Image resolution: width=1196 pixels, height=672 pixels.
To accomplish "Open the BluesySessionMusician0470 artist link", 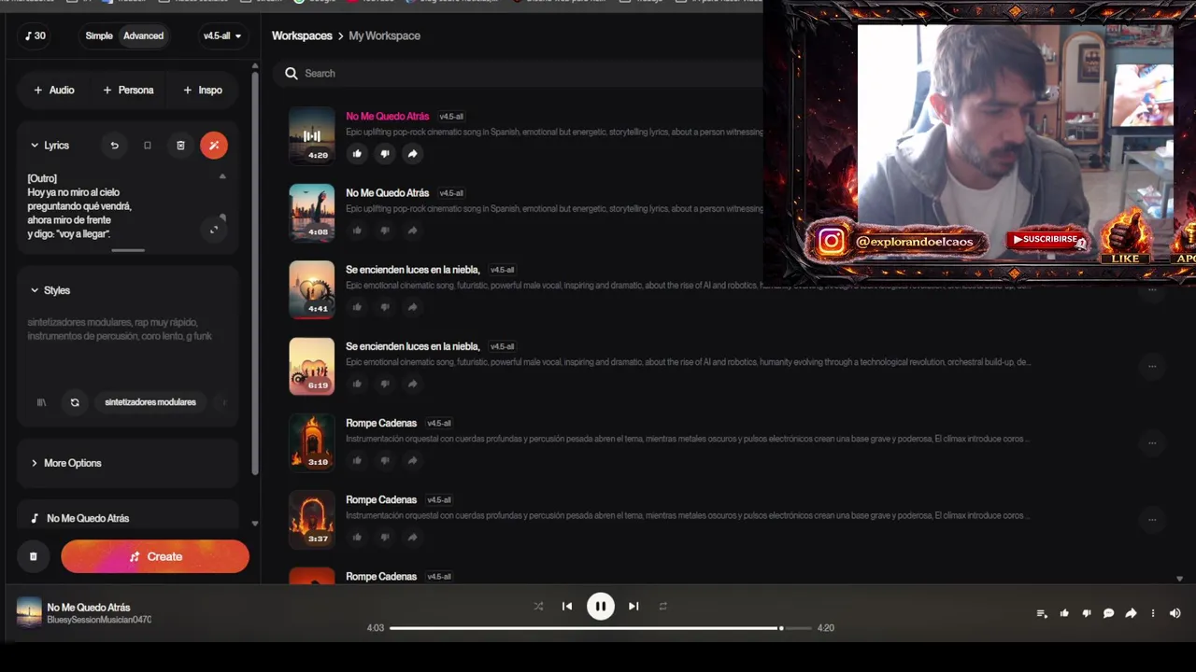I will pyautogui.click(x=99, y=620).
